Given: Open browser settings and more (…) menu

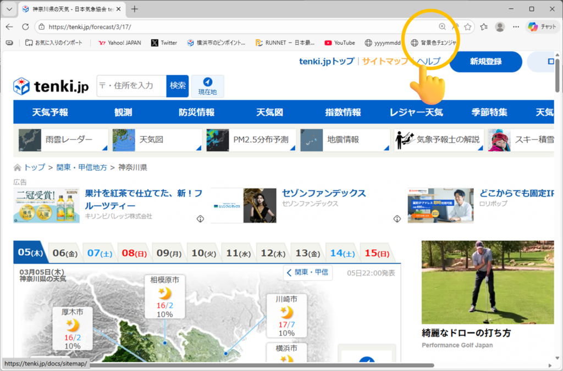Looking at the screenshot, I should [x=516, y=26].
